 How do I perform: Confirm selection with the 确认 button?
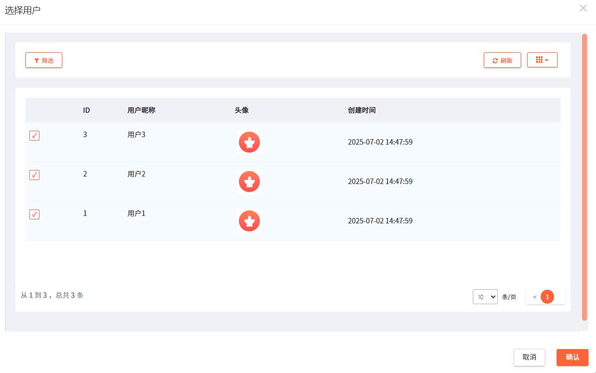572,357
